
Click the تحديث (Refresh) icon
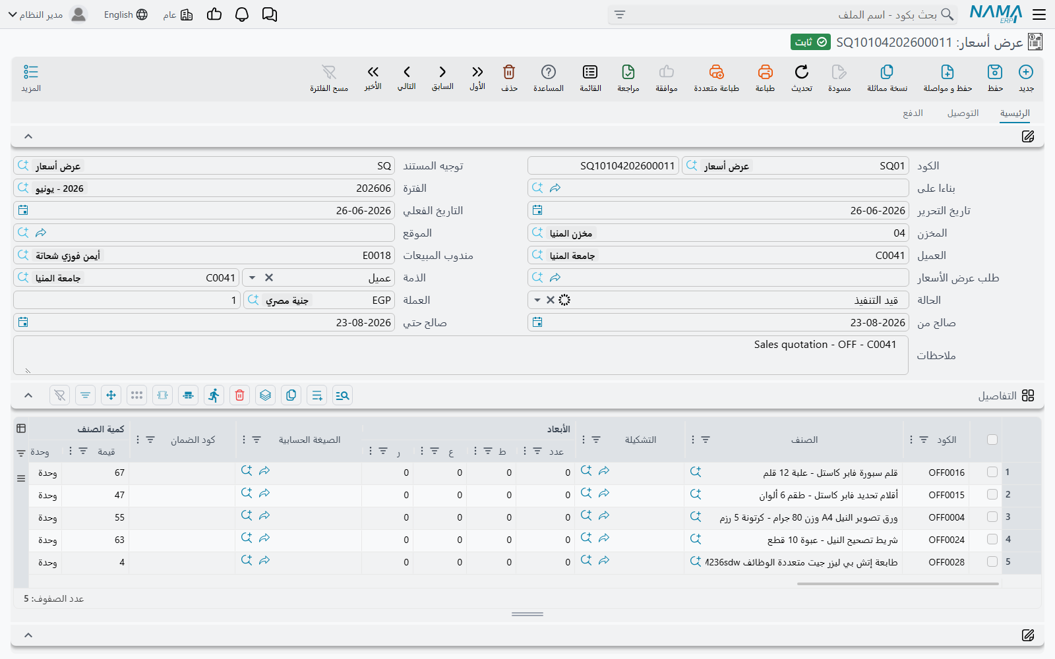coord(802,72)
